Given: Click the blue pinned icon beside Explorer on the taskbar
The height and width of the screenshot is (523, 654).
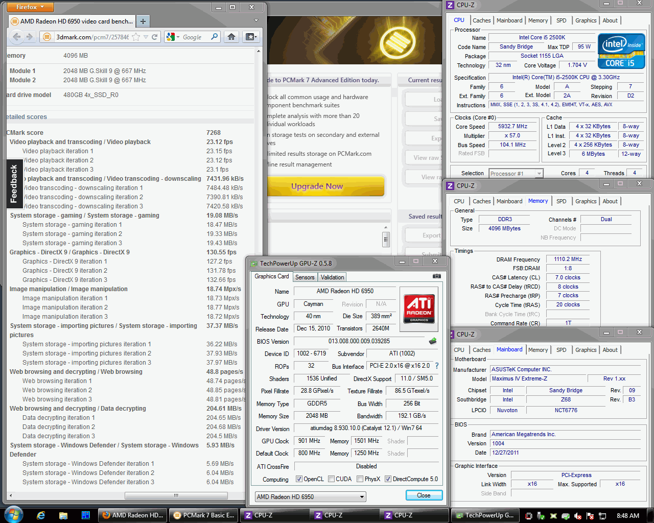Looking at the screenshot, I should [86, 515].
